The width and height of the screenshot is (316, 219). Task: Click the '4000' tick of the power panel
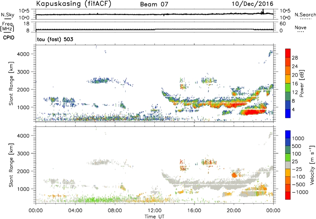pos(23,54)
